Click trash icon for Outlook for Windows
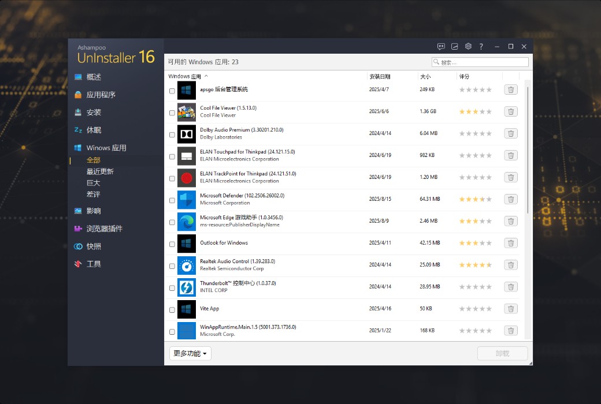 click(510, 243)
